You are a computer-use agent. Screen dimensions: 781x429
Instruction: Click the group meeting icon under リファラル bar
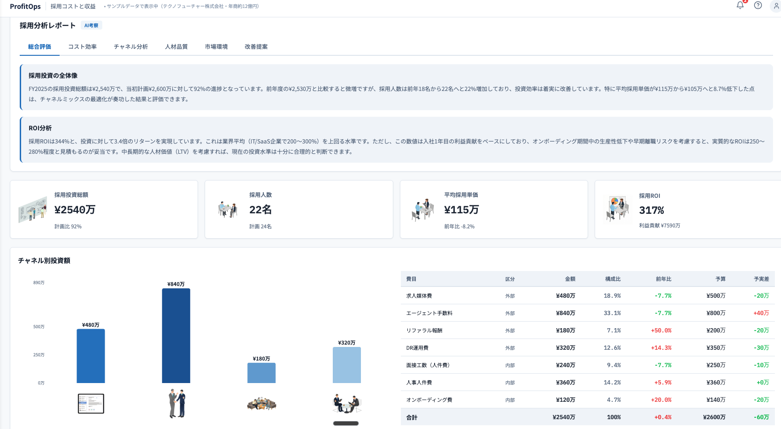click(261, 405)
